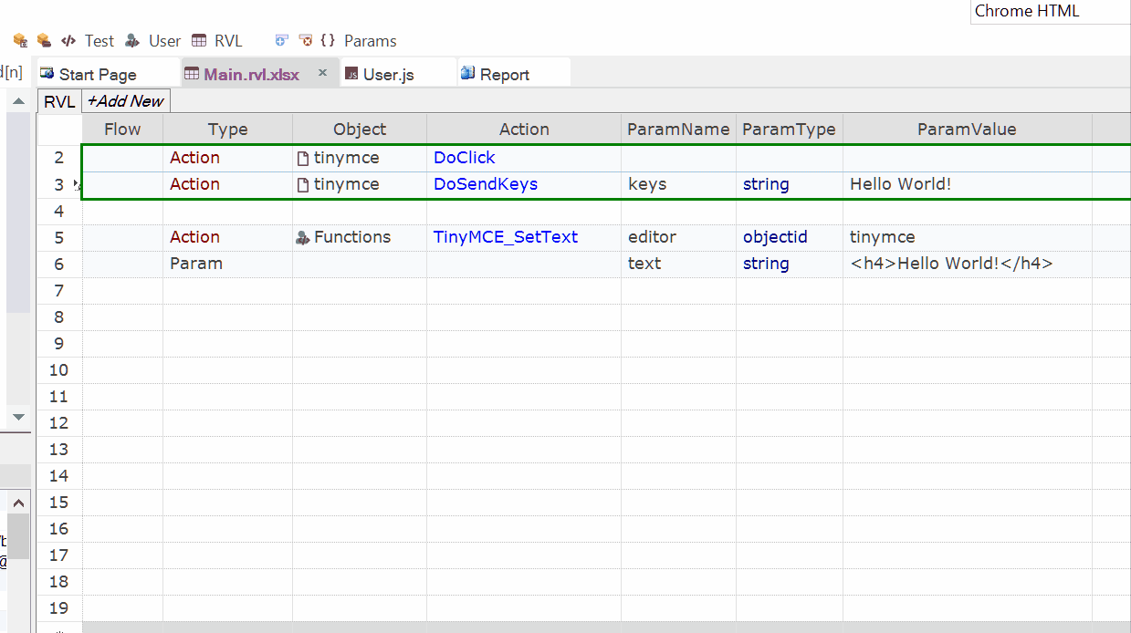Image resolution: width=1131 pixels, height=633 pixels.
Task: Select the ParamValue column header
Action: tap(967, 130)
